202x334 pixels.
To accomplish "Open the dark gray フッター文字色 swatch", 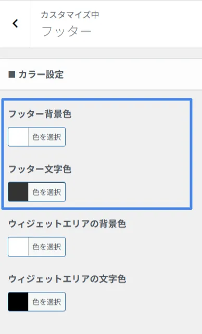I will (18, 191).
